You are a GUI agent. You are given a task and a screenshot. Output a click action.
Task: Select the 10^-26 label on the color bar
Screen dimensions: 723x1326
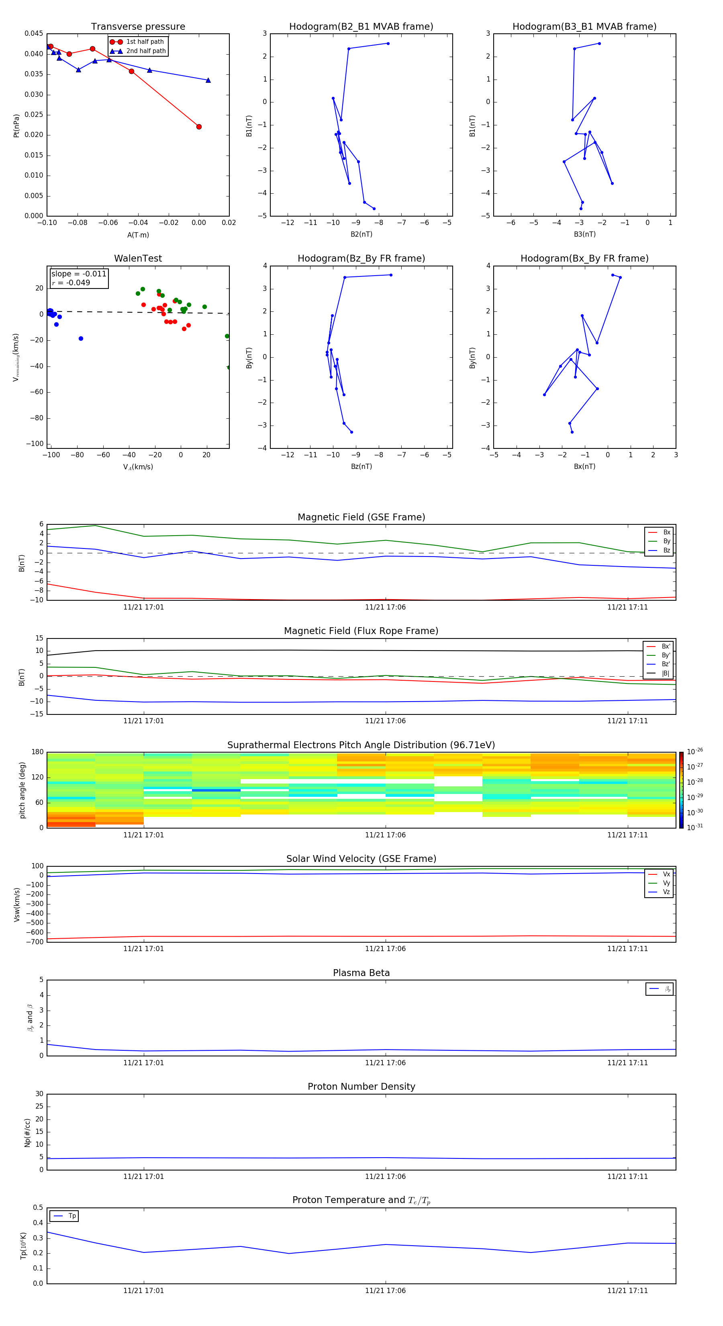695,751
